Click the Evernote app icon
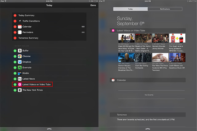 coord(20,68)
